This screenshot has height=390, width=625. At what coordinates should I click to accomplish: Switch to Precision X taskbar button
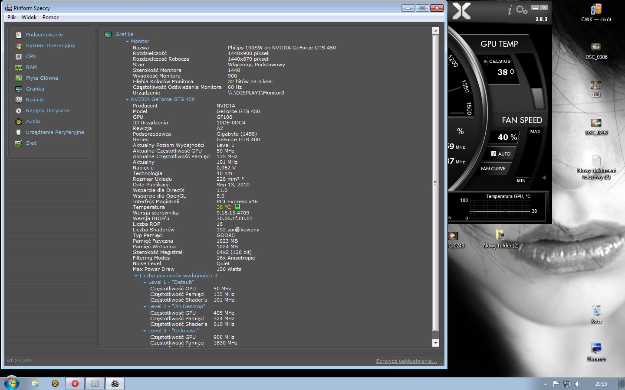click(95, 383)
